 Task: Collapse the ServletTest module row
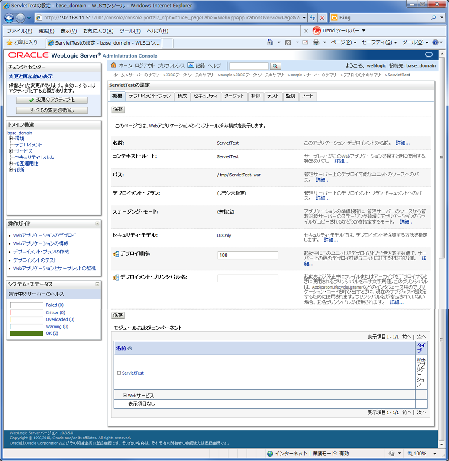pos(119,373)
